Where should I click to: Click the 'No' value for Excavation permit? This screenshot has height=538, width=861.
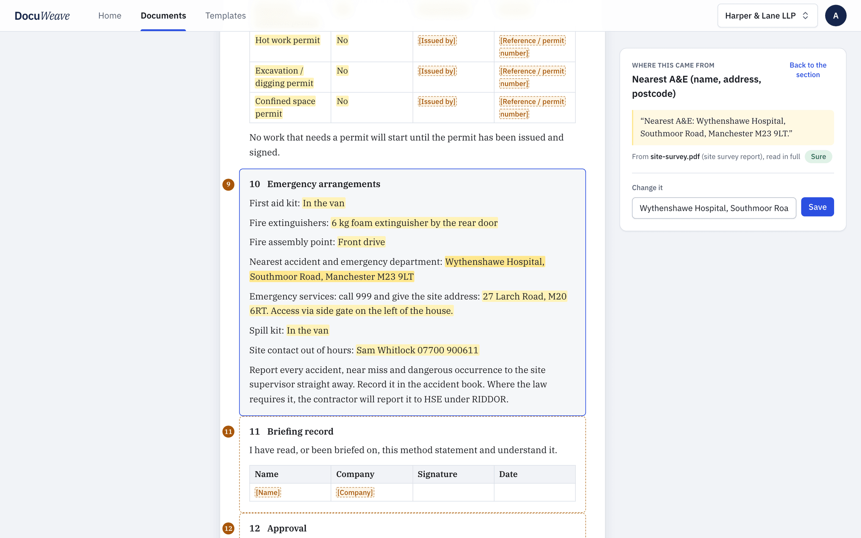coord(342,71)
